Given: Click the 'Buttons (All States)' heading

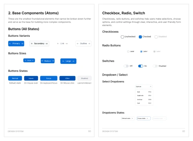Looking at the screenshot, I should (x=24, y=29).
